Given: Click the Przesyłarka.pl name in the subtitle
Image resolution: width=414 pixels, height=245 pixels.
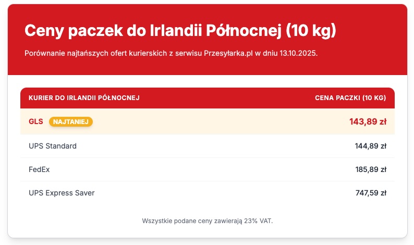Looking at the screenshot, I should click(228, 54).
